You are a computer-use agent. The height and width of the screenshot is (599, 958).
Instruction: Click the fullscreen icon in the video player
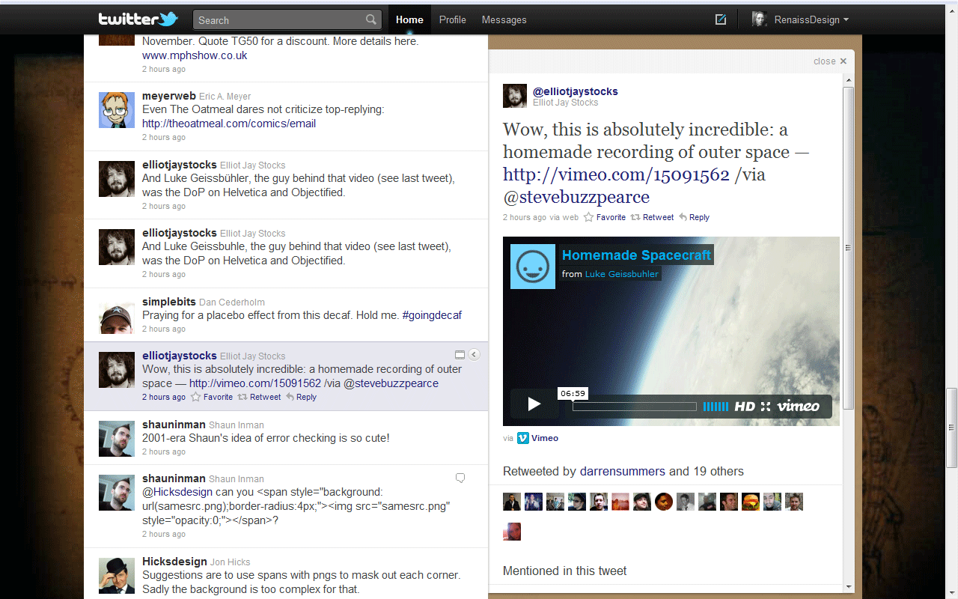(x=765, y=407)
